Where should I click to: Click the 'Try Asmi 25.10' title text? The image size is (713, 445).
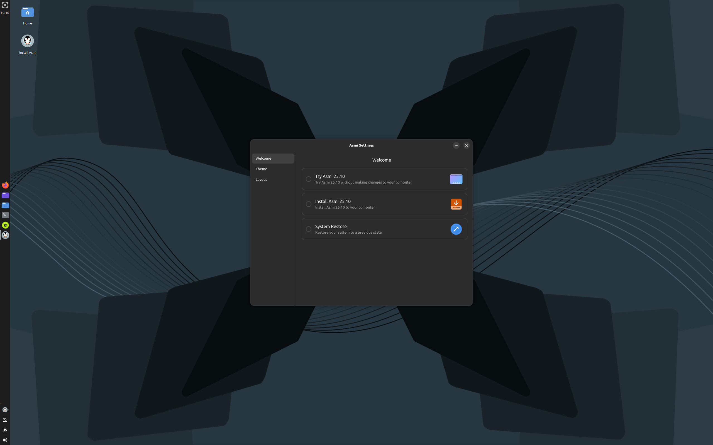point(330,176)
